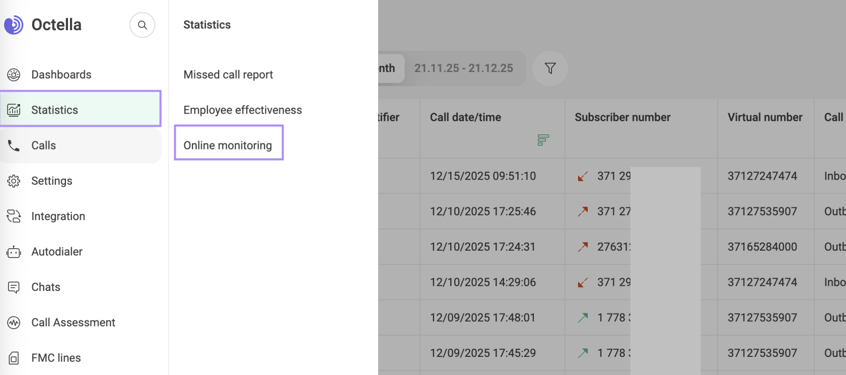
Task: Toggle sort on Call date/time column
Action: click(x=543, y=140)
